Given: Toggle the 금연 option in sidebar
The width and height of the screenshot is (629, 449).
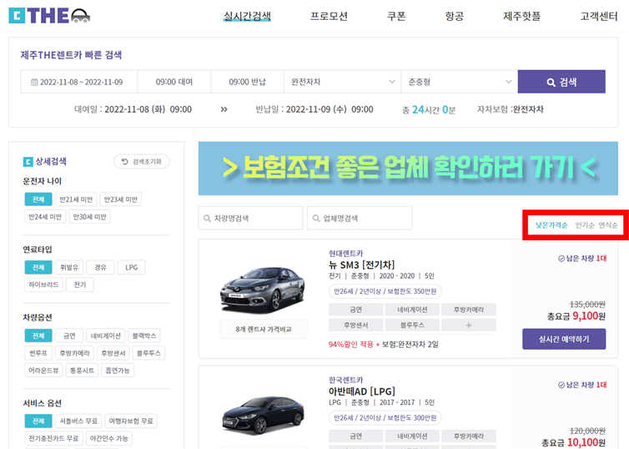Looking at the screenshot, I should [69, 335].
